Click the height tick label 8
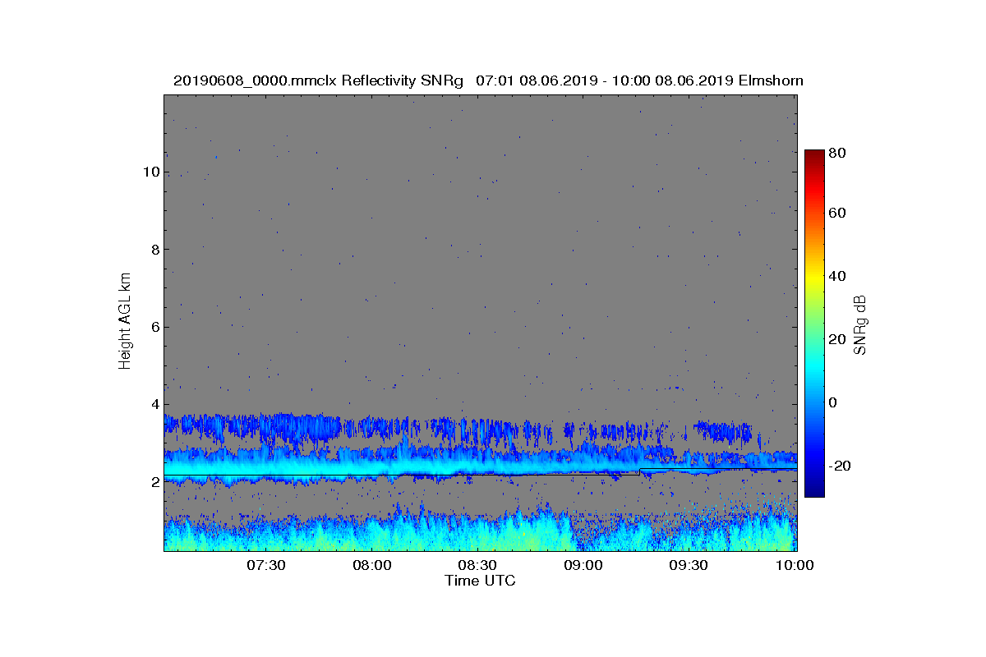The image size is (986, 657). tap(154, 250)
